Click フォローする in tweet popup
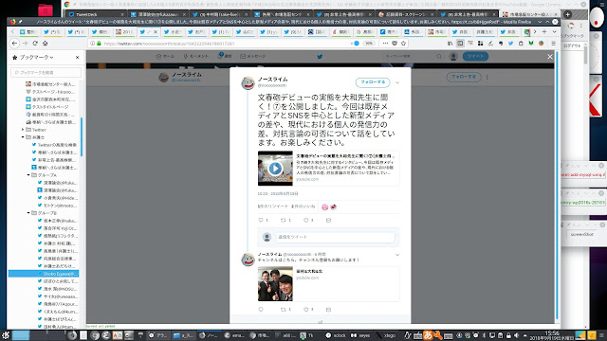 [373, 82]
